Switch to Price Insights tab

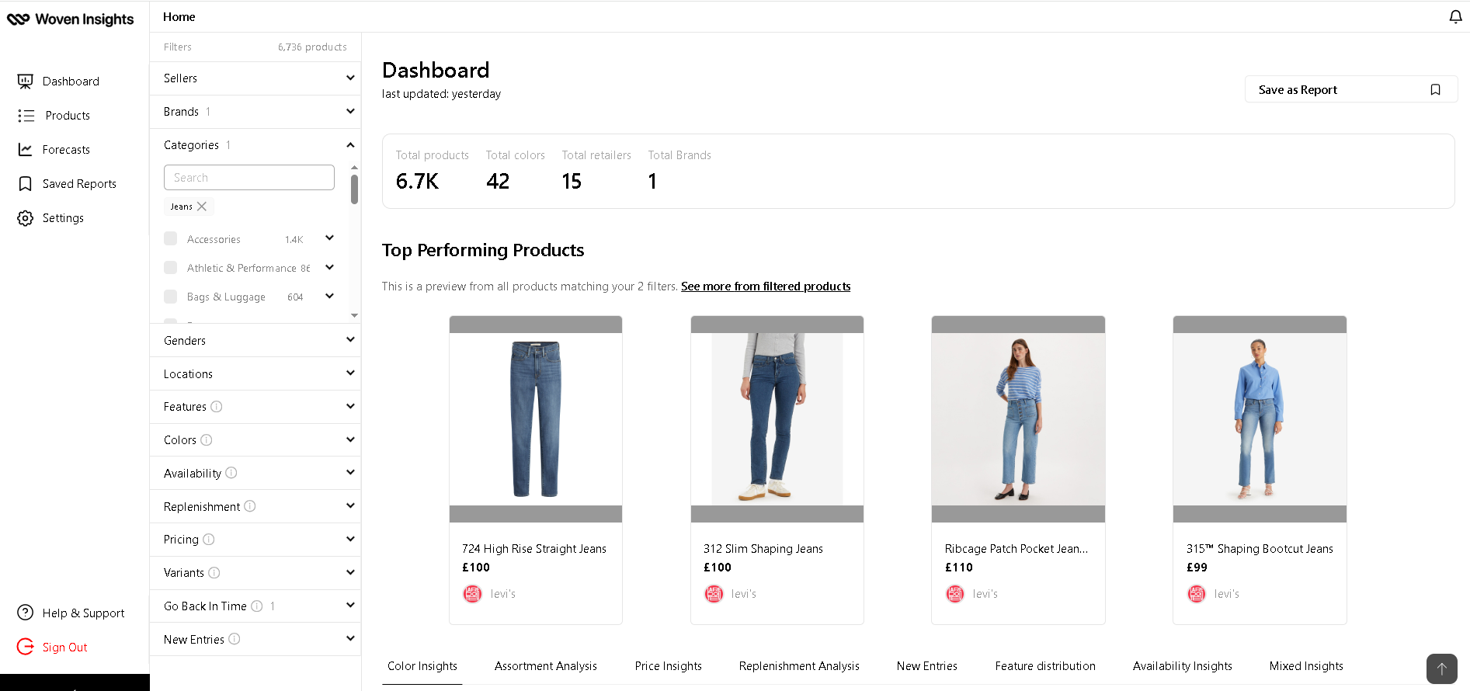(668, 666)
